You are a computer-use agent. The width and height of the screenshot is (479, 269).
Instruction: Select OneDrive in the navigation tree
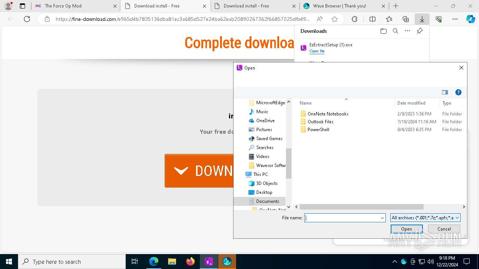[265, 121]
